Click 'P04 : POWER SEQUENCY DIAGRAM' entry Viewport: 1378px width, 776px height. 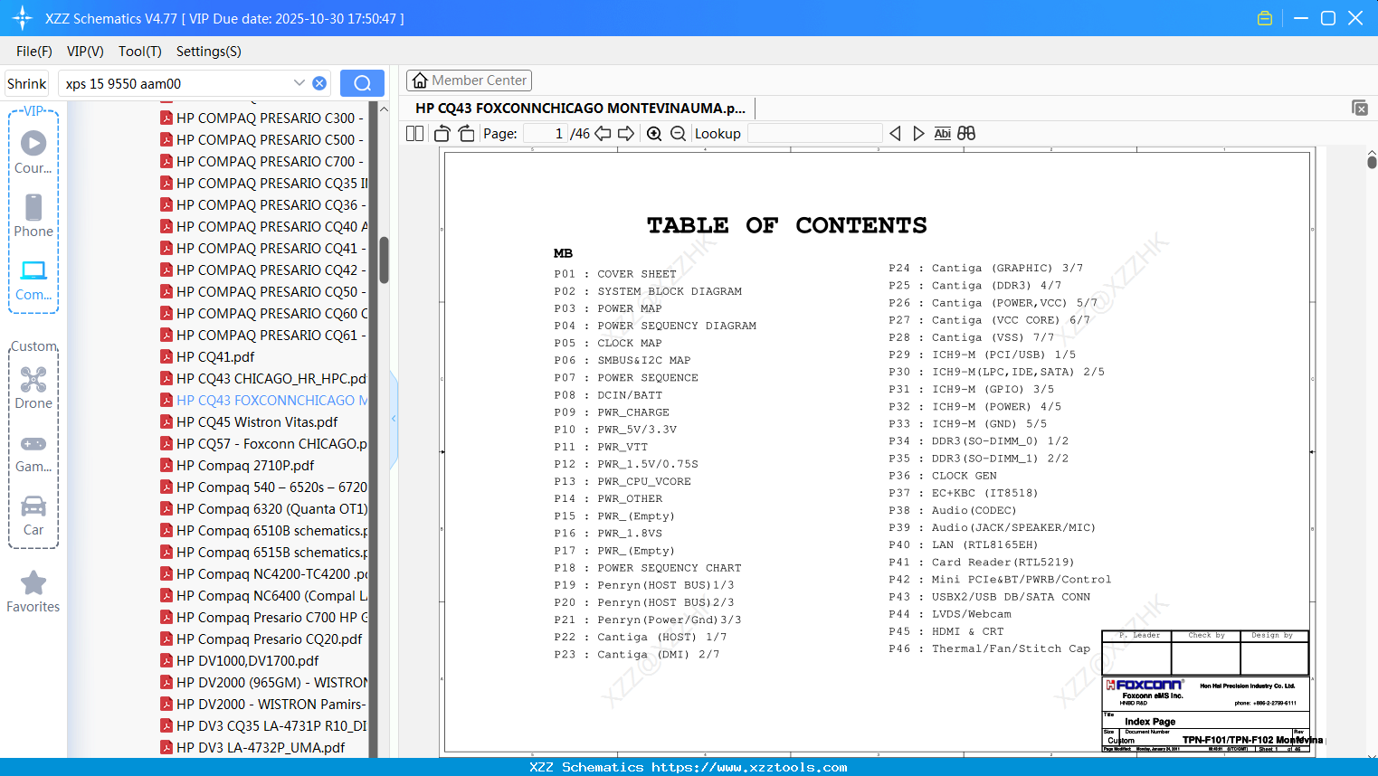click(x=655, y=326)
